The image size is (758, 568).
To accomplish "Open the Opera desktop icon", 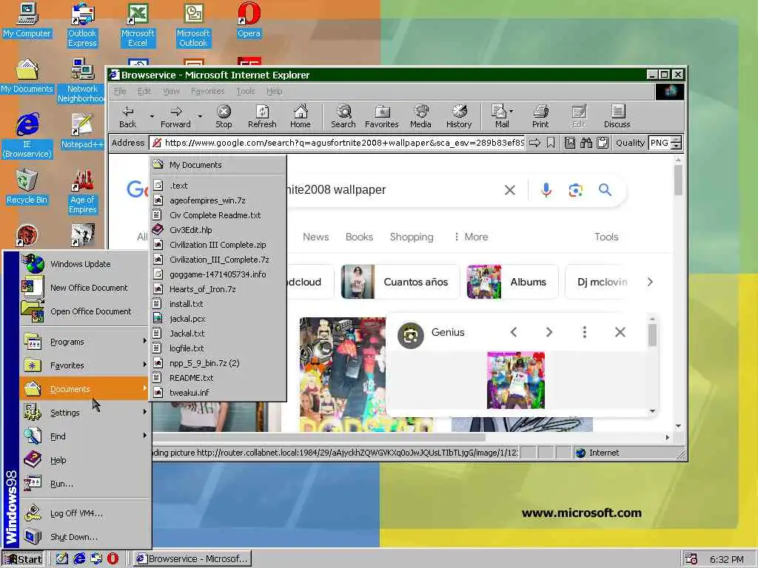I will tap(249, 20).
